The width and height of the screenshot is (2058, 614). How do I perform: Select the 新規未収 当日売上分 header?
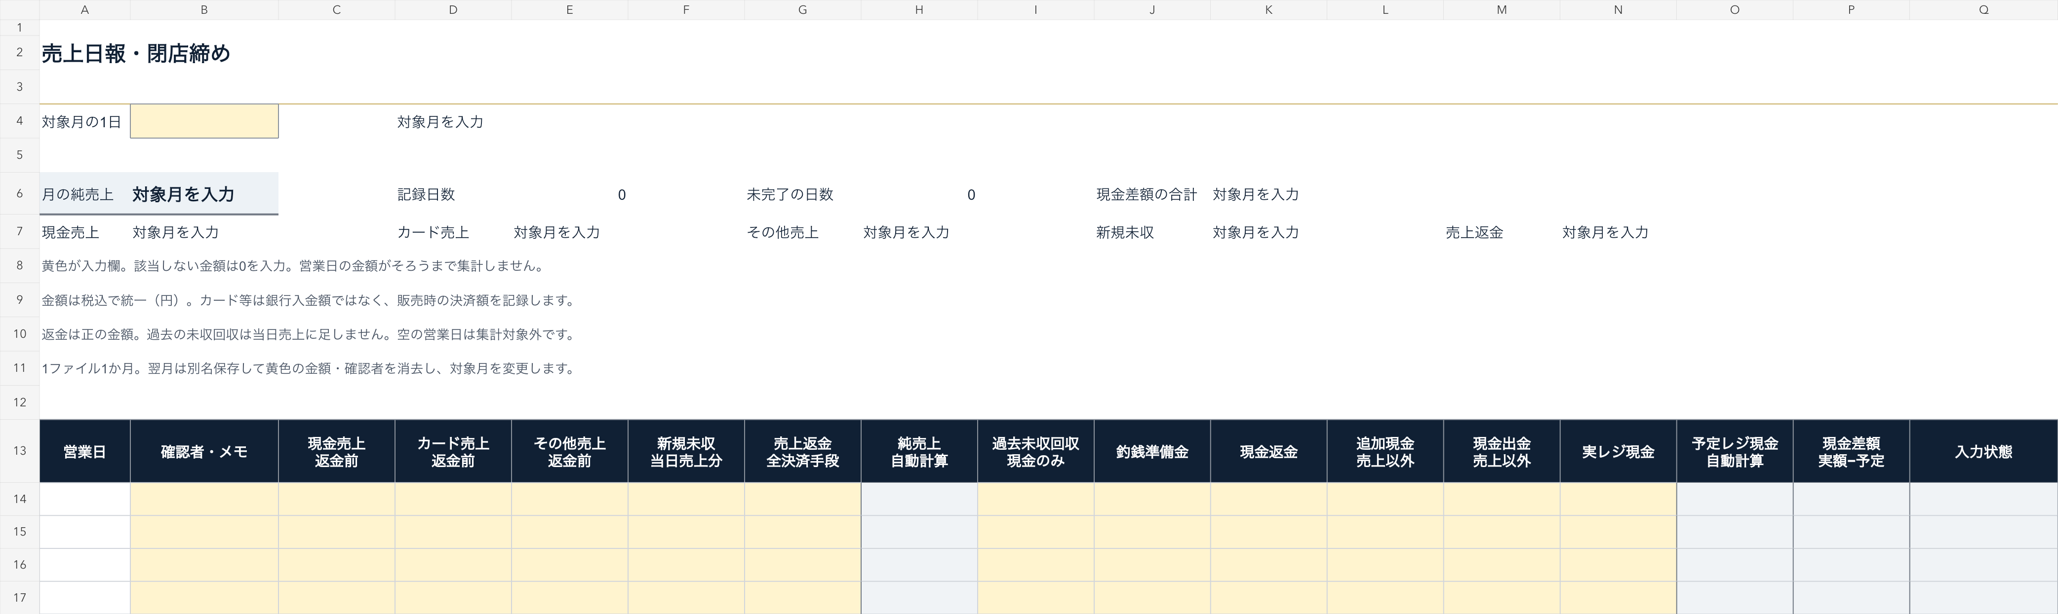coord(686,451)
